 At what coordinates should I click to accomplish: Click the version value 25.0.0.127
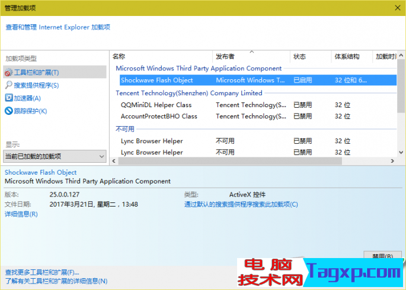click(x=65, y=195)
